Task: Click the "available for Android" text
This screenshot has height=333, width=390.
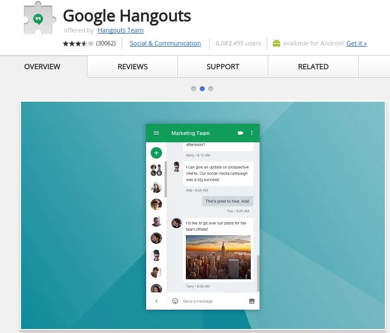Action: (313, 43)
